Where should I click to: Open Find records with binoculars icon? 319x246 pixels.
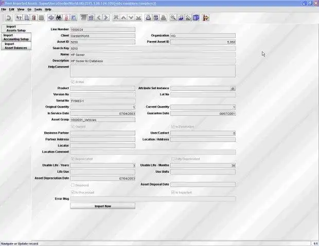tap(59, 18)
